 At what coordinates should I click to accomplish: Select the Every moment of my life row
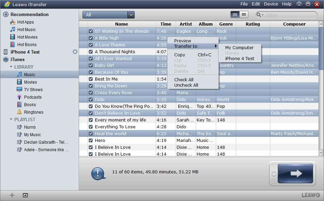click(198, 120)
